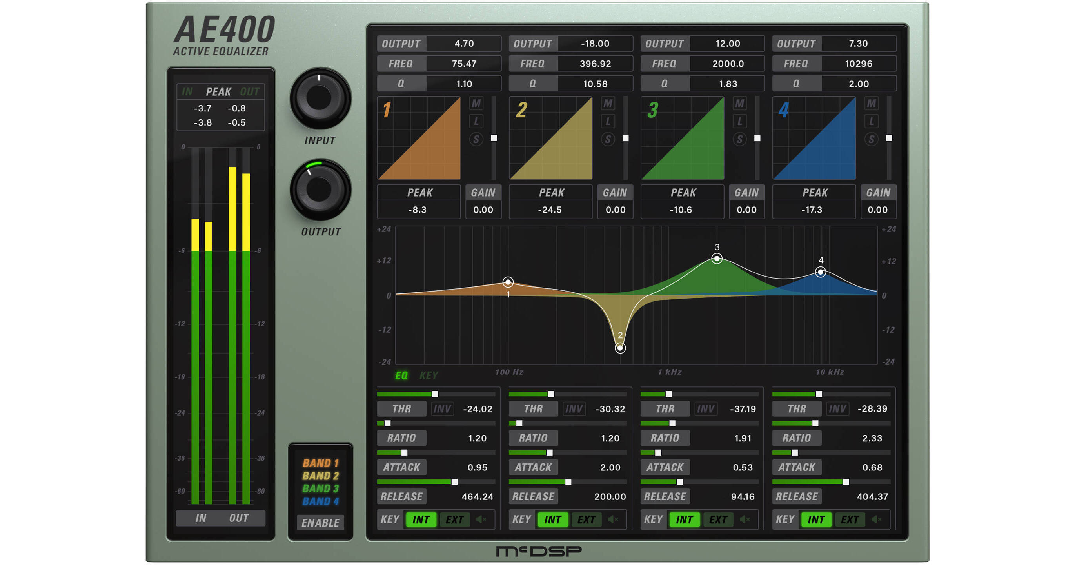Screen dimensions: 1075x565
Task: Toggle the L button on band 4
Action: click(x=872, y=122)
